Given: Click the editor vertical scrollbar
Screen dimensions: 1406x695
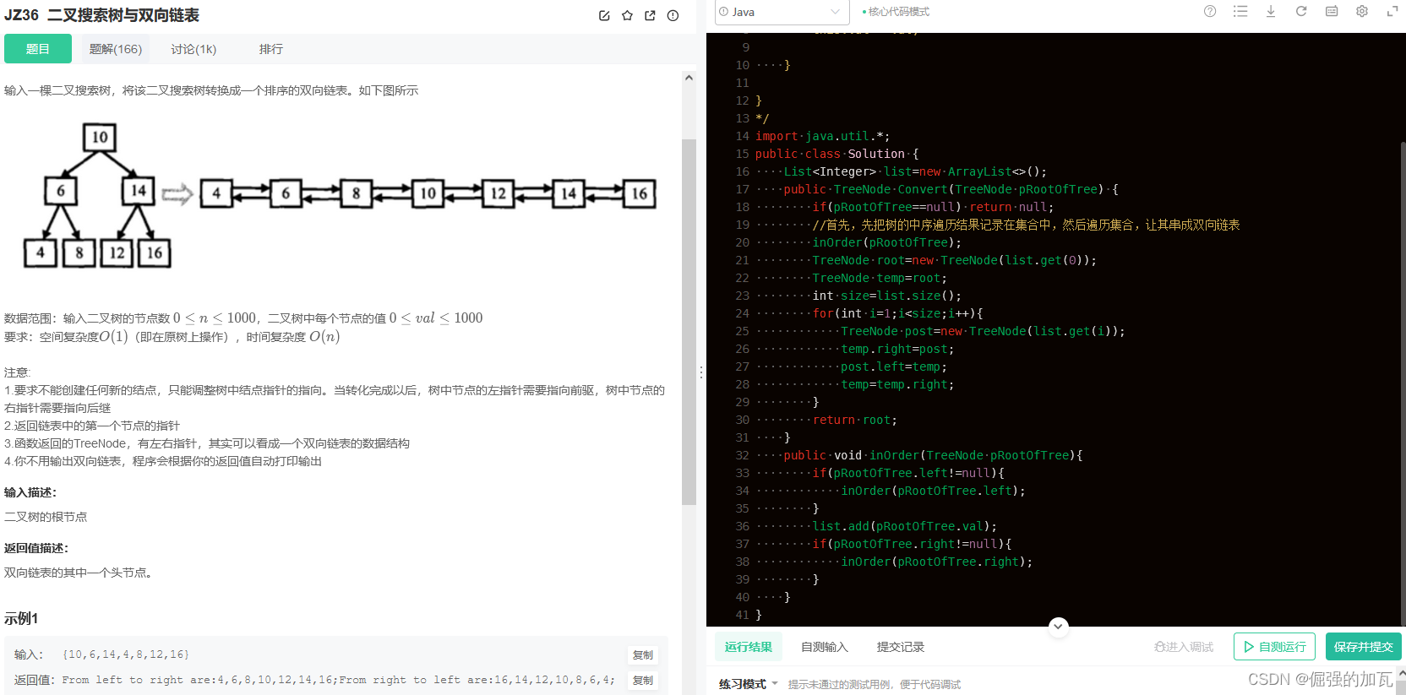Looking at the screenshot, I should click(1403, 384).
